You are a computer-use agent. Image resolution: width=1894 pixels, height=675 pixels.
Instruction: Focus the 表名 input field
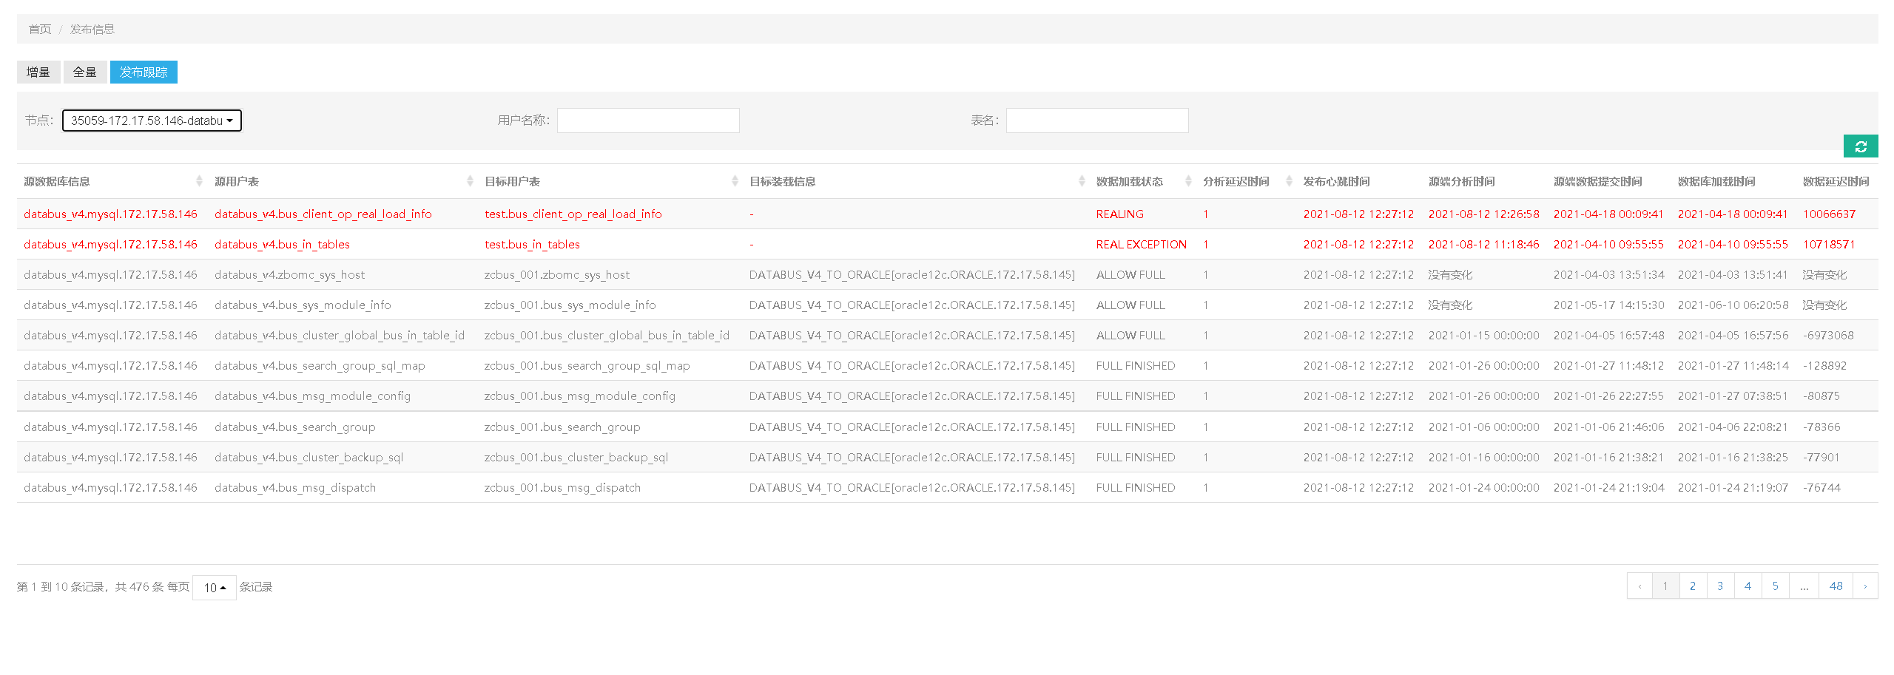[1096, 121]
